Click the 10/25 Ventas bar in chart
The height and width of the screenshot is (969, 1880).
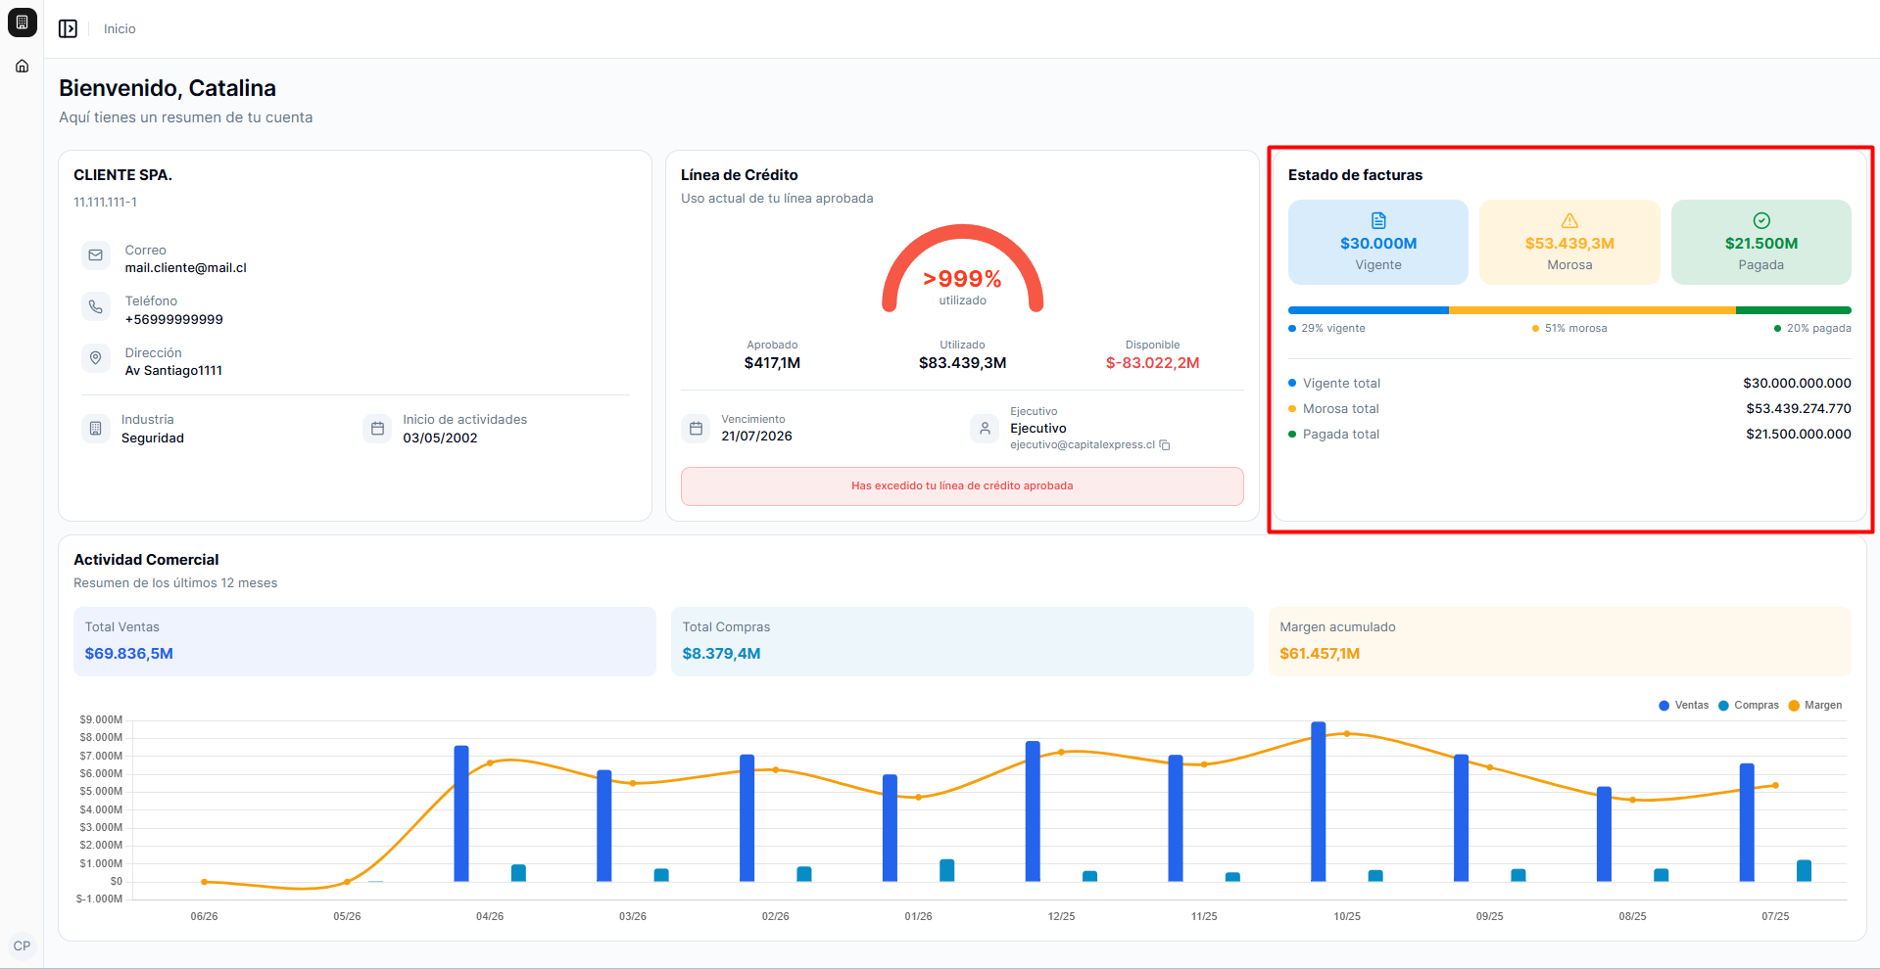pos(1319,802)
